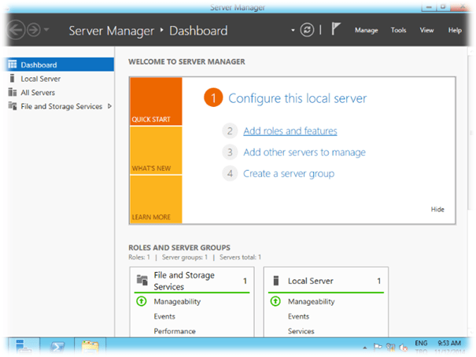Viewport: 476px width, 357px height.
Task: Open the Manage menu
Action: tap(366, 31)
